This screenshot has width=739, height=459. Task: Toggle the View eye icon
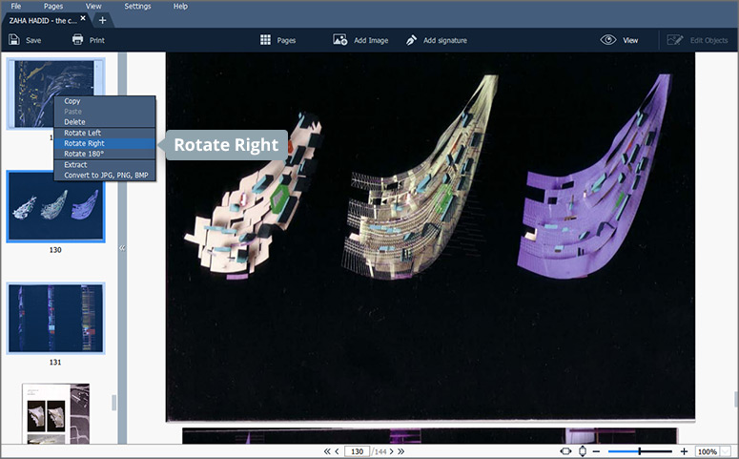pos(608,40)
